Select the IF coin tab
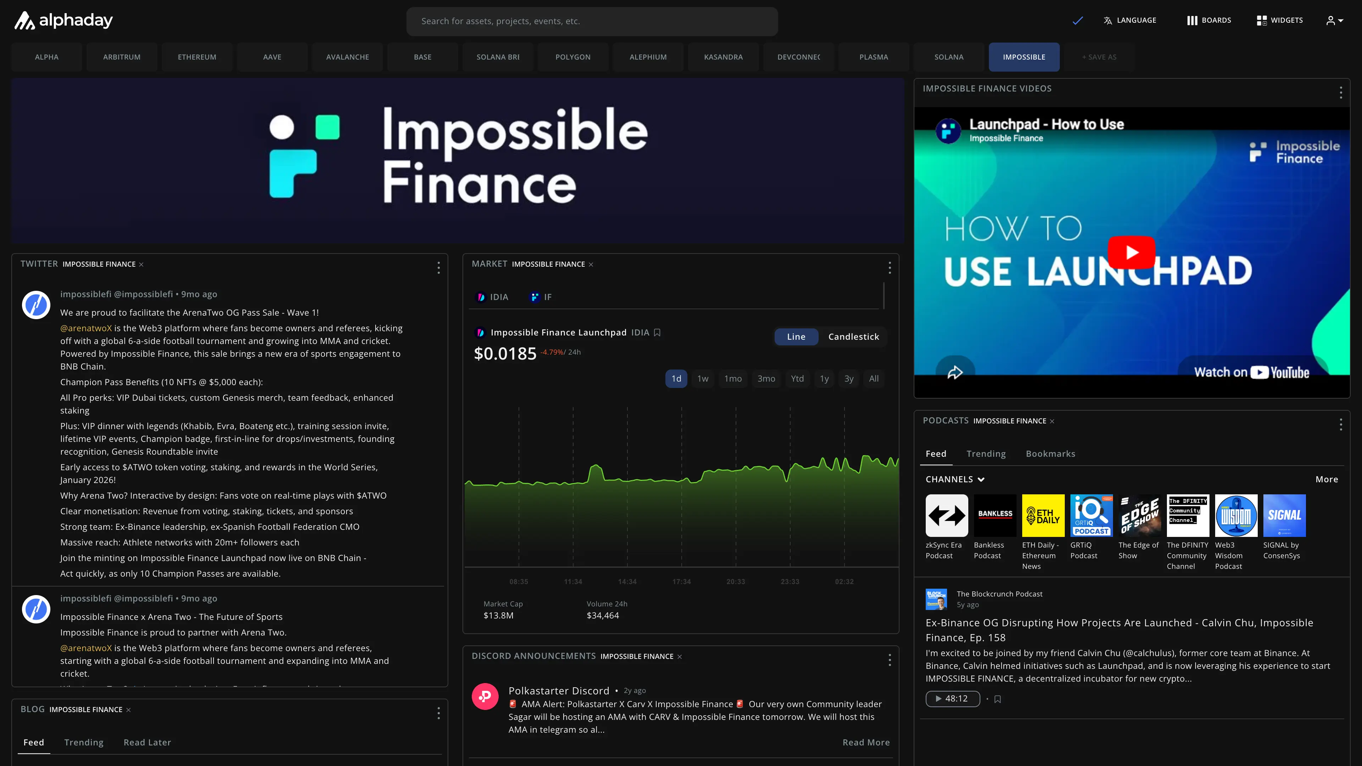1362x766 pixels. click(x=541, y=297)
